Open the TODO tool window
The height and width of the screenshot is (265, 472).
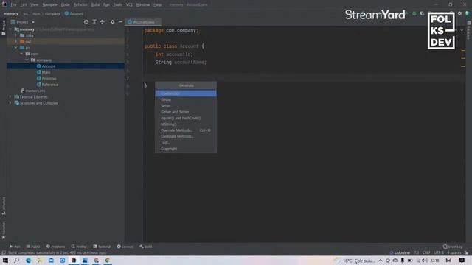[x=33, y=247]
